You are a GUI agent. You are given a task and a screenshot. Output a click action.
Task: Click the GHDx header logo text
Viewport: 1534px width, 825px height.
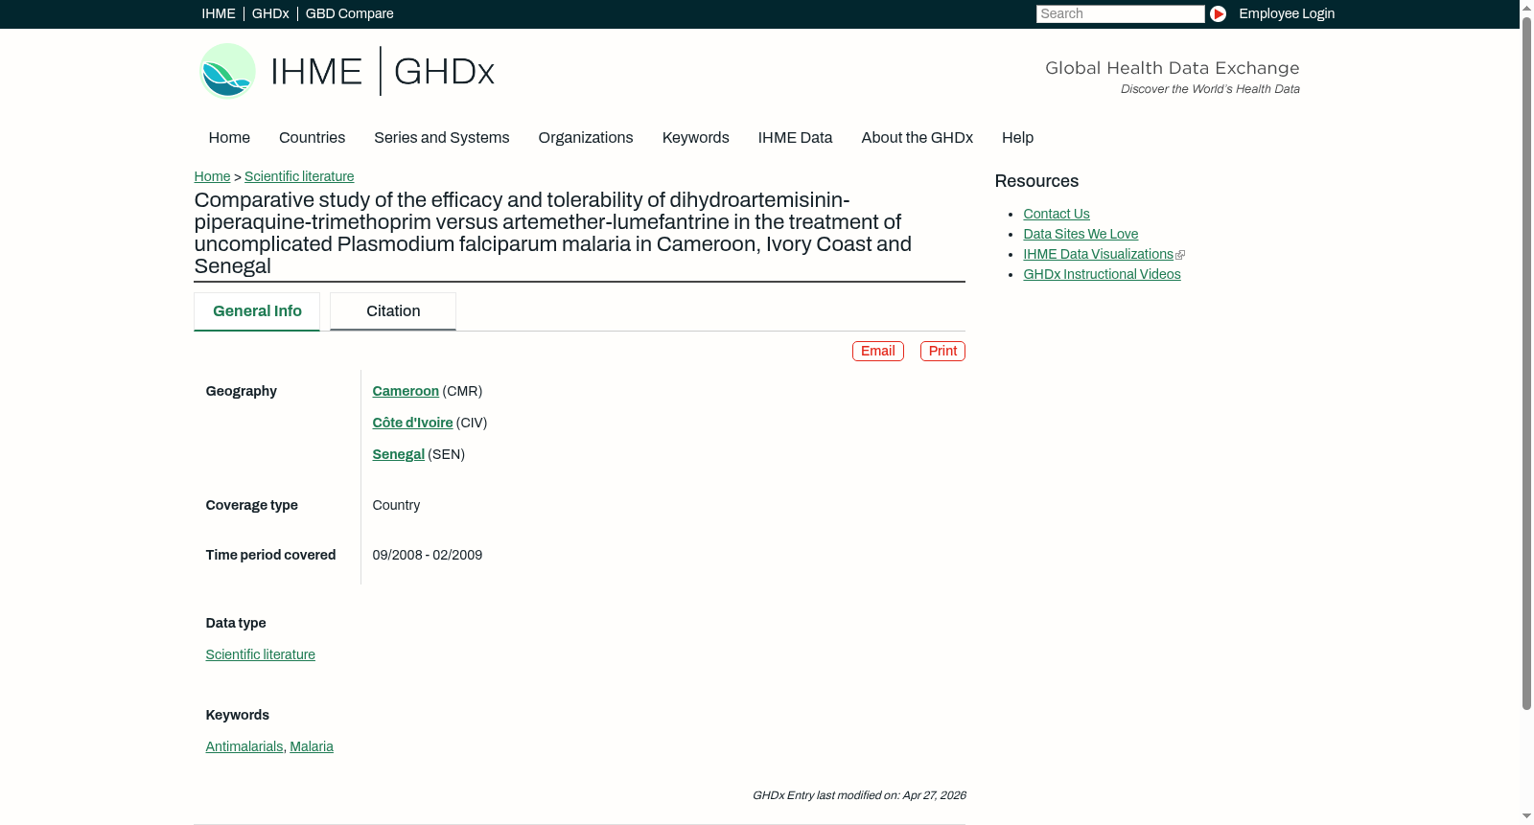coord(444,72)
